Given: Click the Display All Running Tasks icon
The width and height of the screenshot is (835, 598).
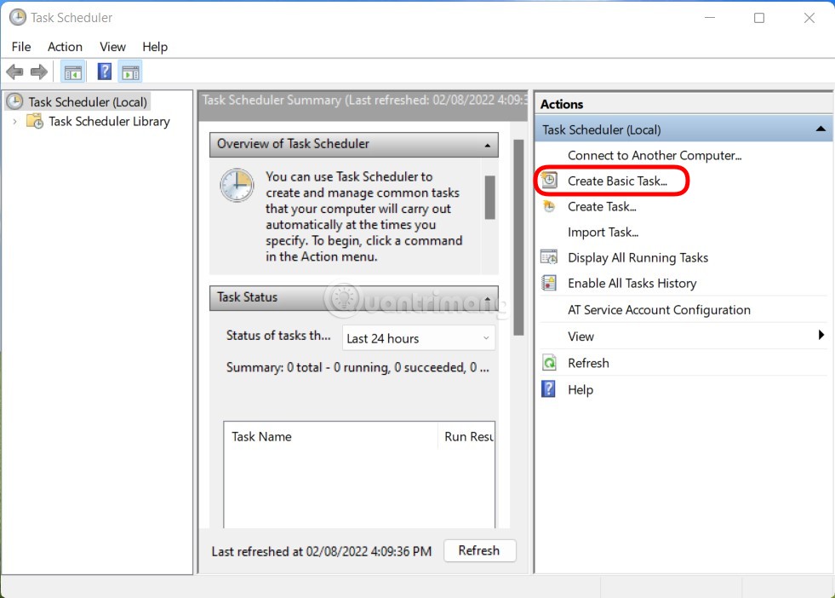Looking at the screenshot, I should (x=549, y=257).
